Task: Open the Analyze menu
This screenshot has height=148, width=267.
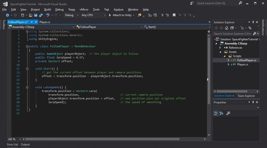Action: (x=118, y=10)
